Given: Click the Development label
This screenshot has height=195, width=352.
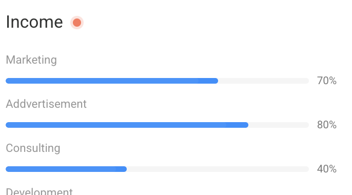Looking at the screenshot, I should tap(39, 191).
